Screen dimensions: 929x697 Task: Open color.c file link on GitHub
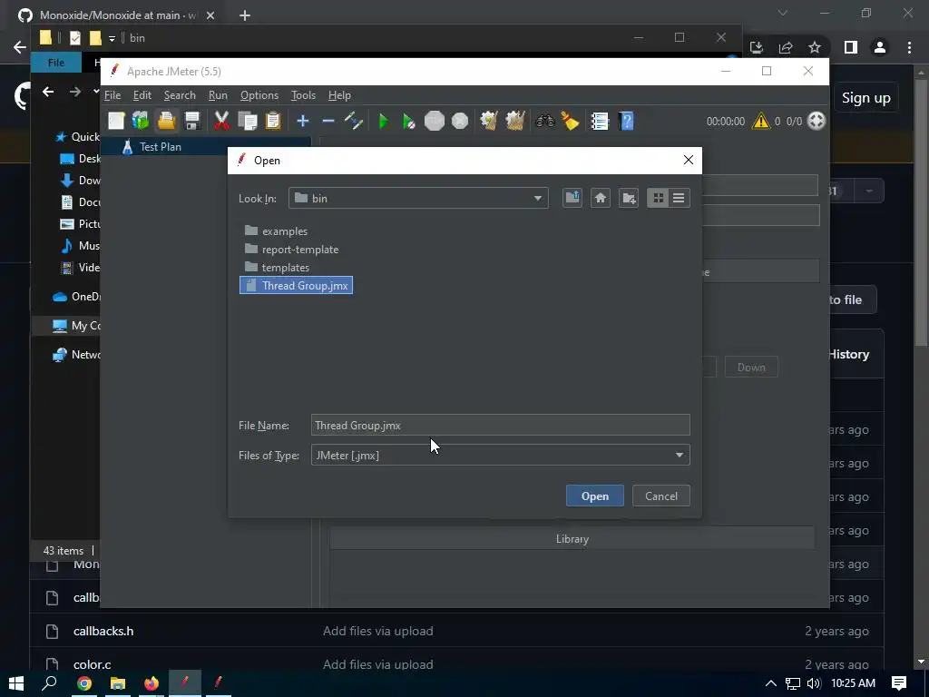(92, 664)
